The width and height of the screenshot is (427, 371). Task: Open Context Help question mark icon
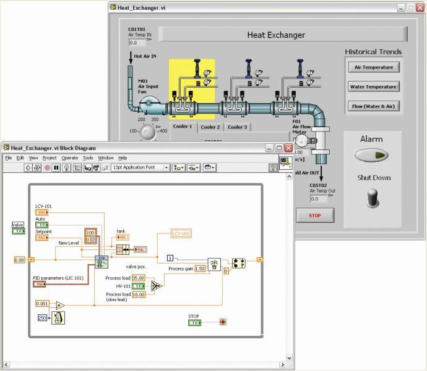273,167
